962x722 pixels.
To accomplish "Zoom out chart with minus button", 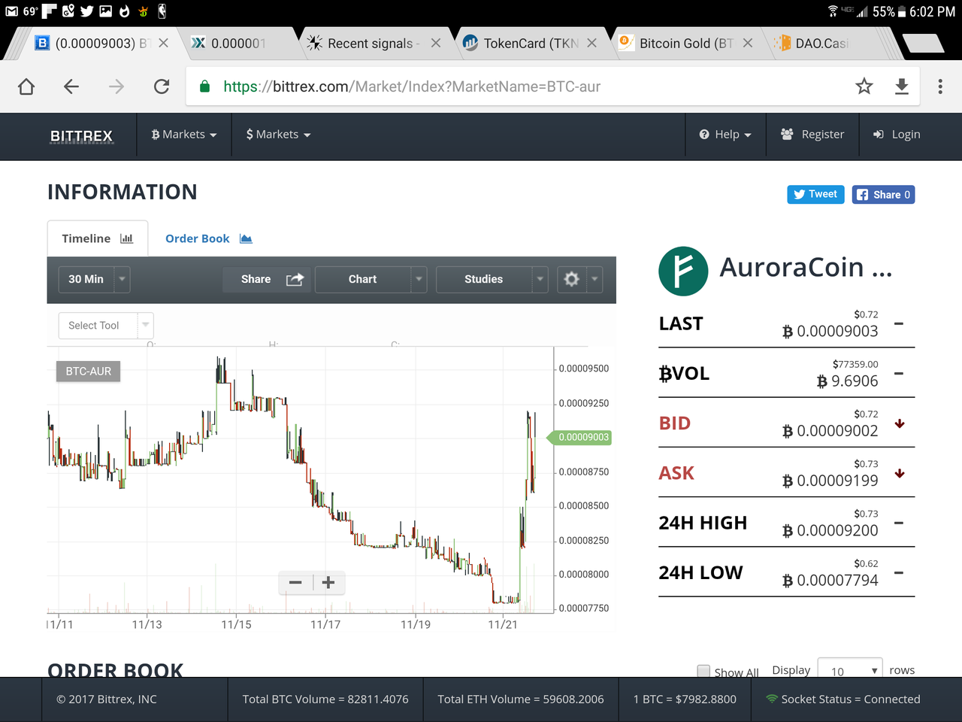I will (x=295, y=583).
